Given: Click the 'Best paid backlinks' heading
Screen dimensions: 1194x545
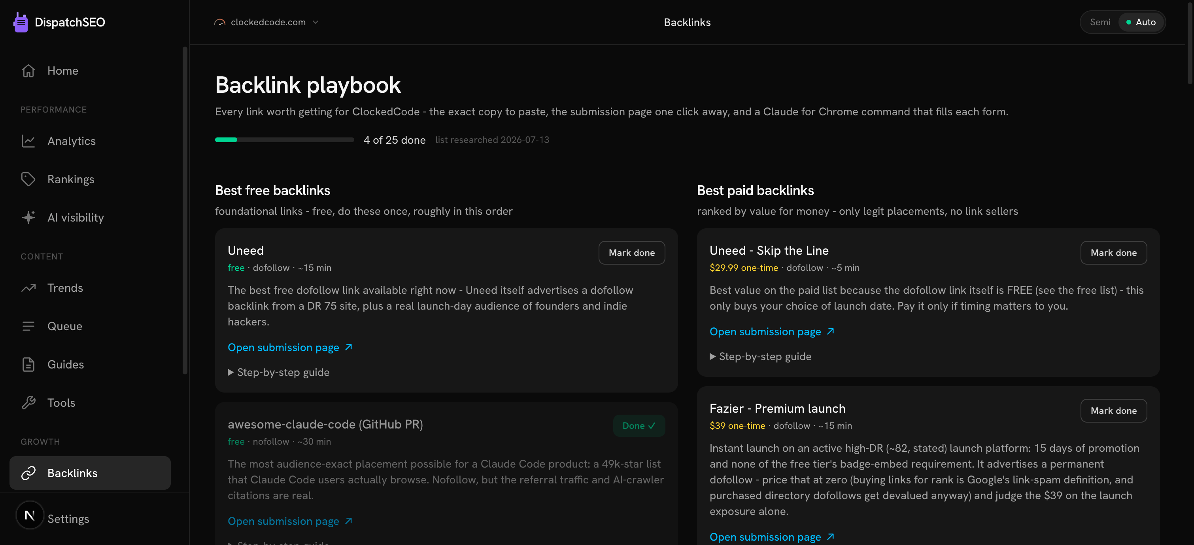Looking at the screenshot, I should (756, 190).
